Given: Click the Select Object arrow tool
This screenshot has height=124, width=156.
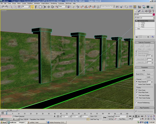Looking at the screenshot, I should tap(32, 6).
